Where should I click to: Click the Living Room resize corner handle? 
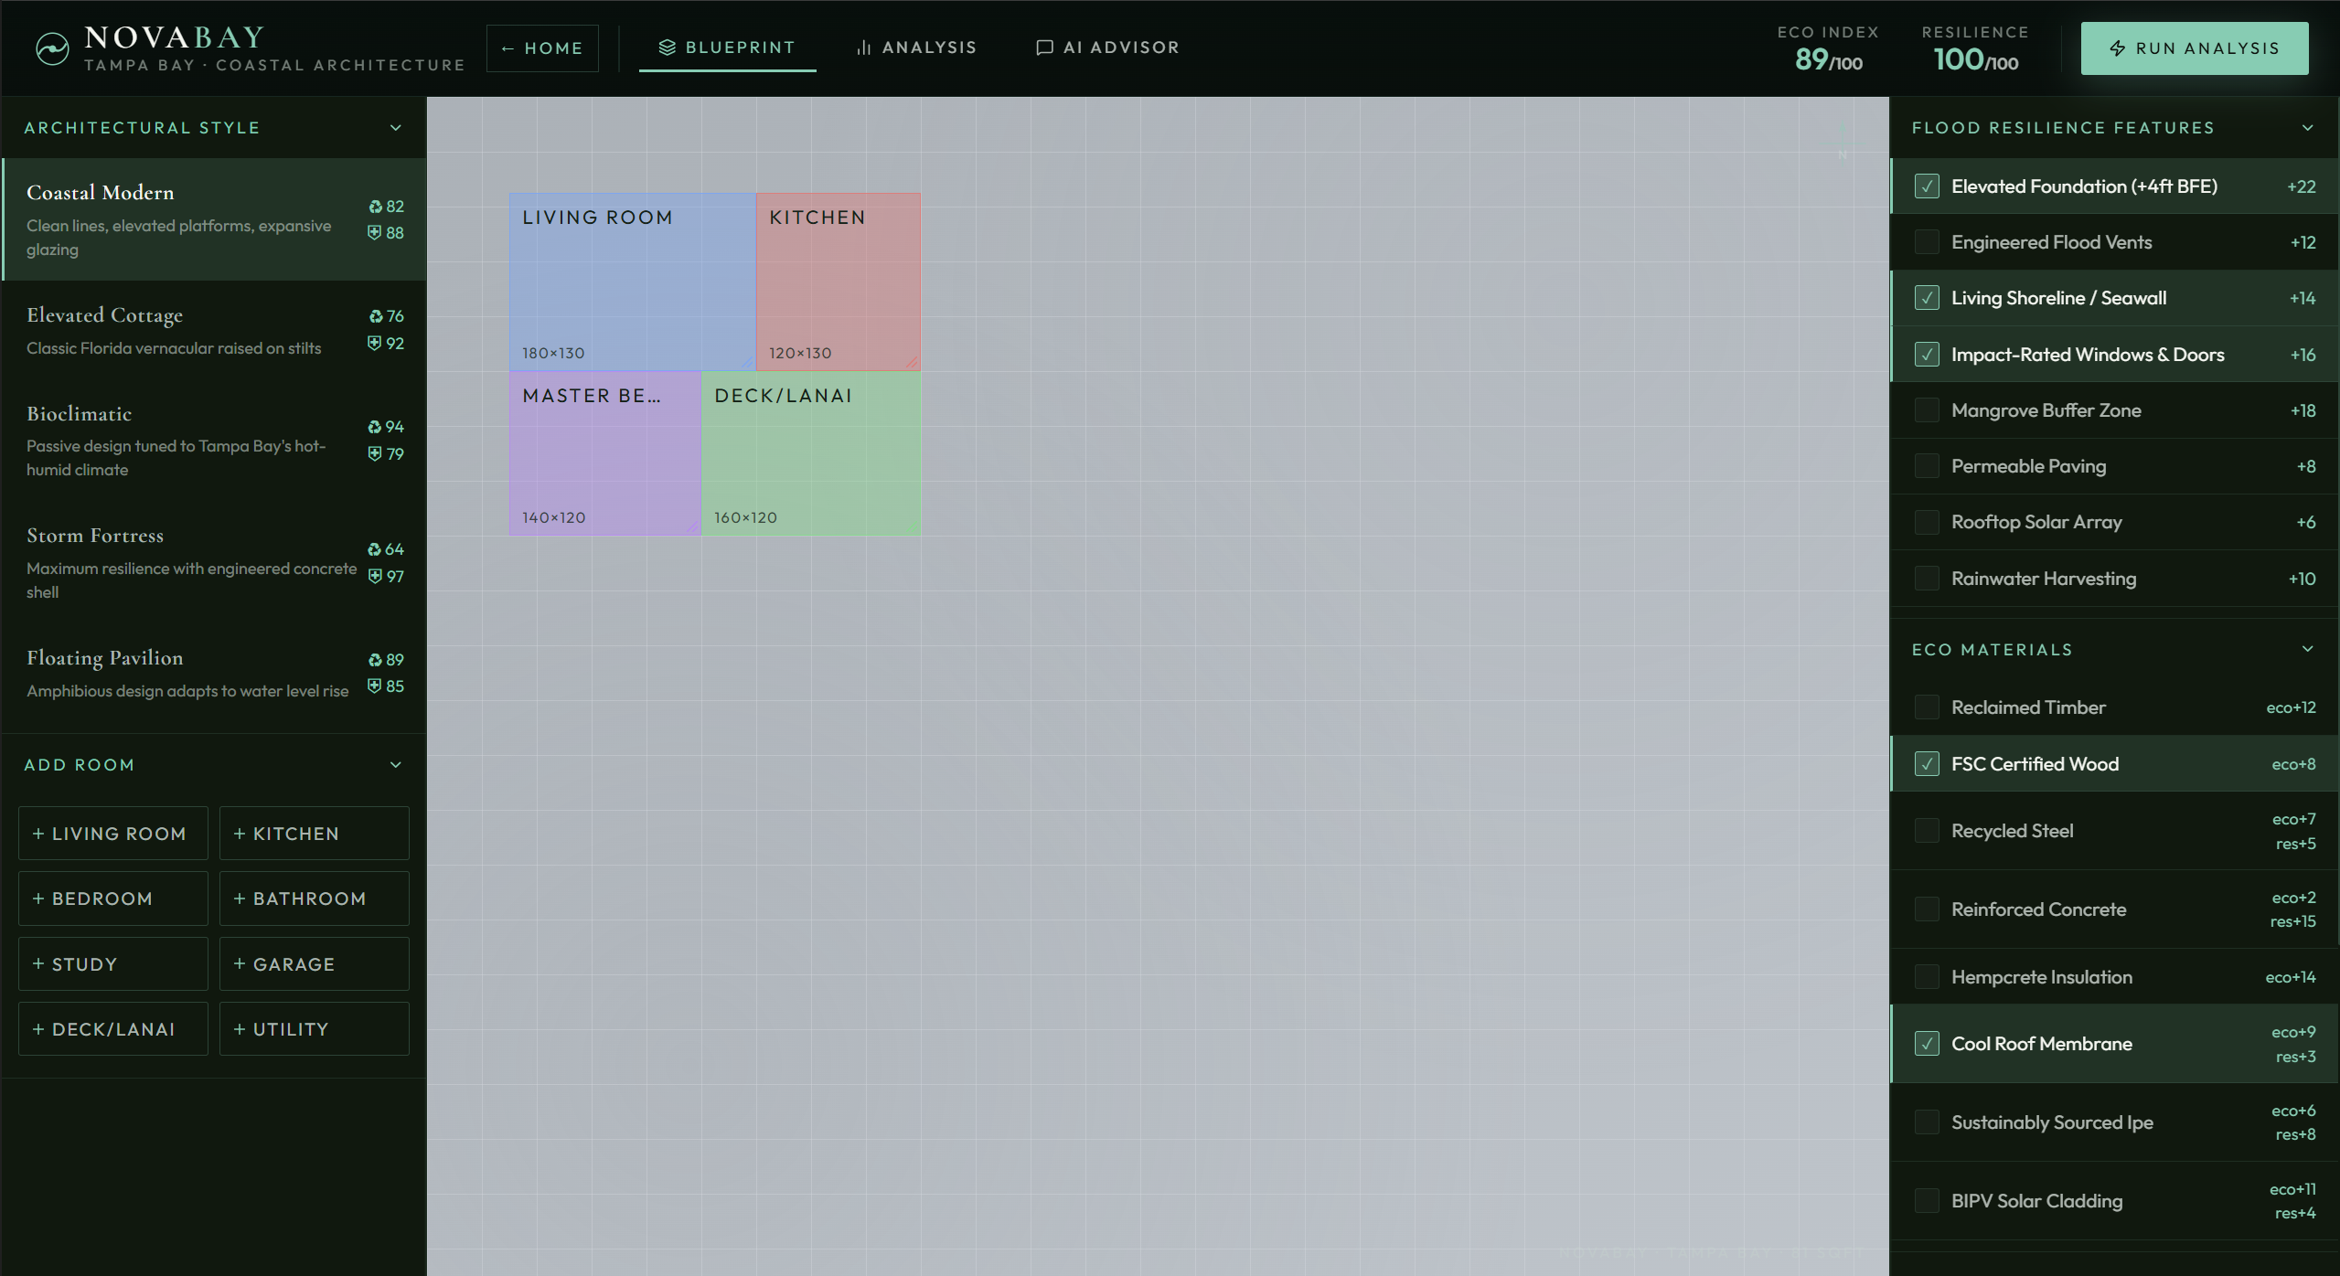pyautogui.click(x=748, y=363)
